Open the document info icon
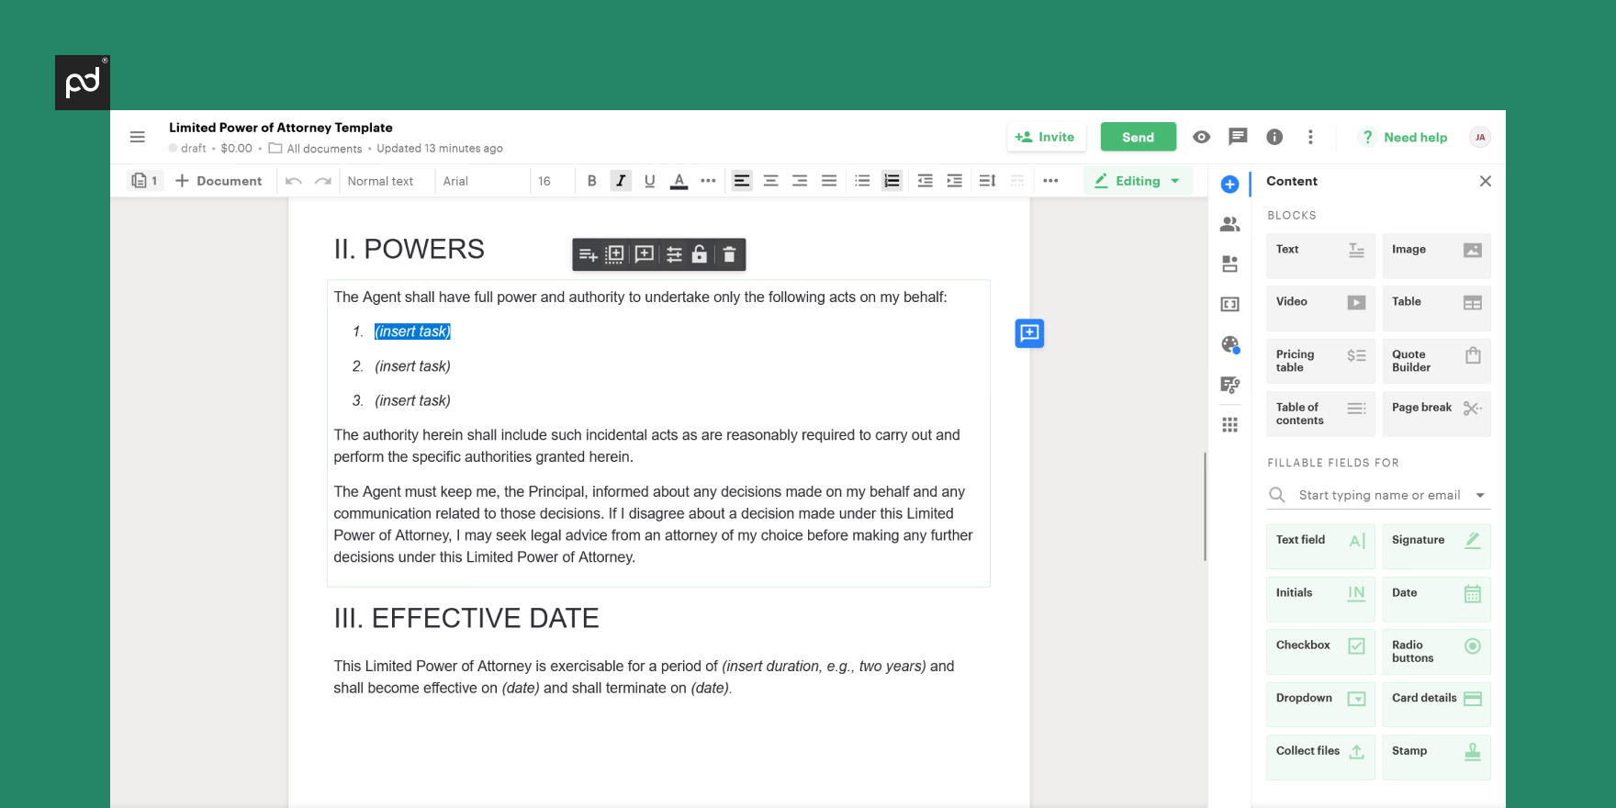 1274,137
